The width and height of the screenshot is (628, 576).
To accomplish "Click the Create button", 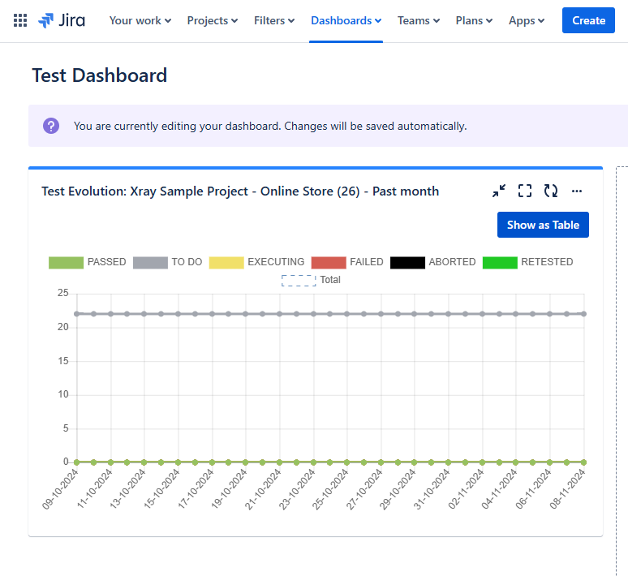I will 588,20.
